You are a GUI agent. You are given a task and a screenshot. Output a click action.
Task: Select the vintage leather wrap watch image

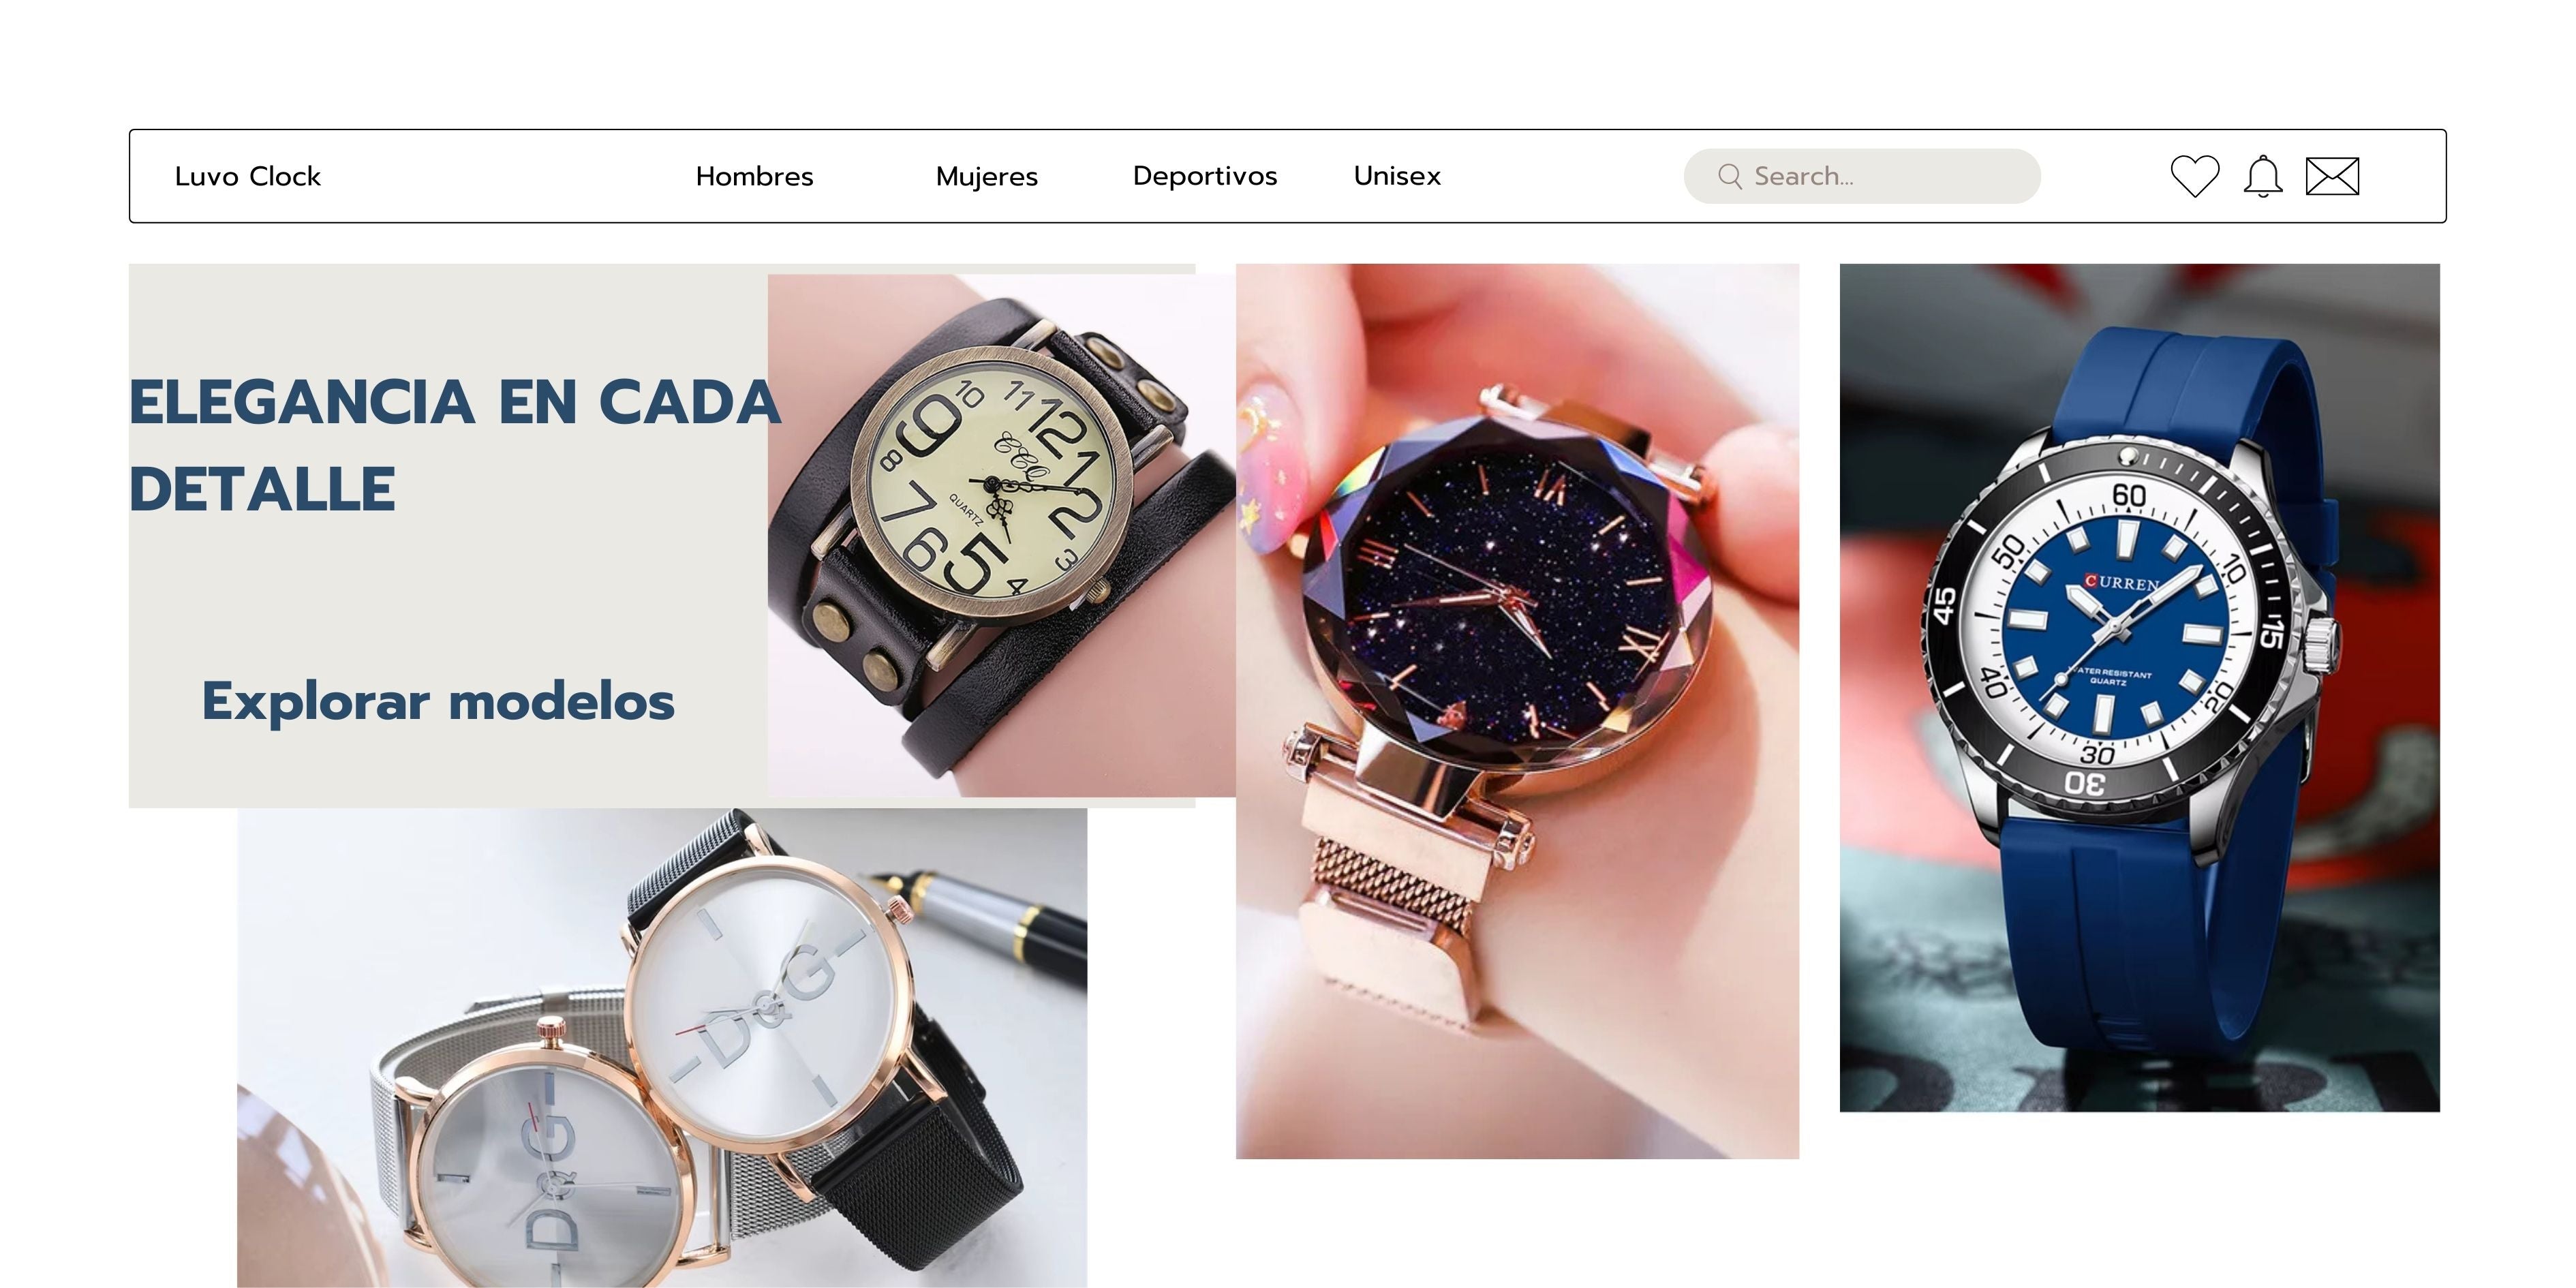pyautogui.click(x=1001, y=535)
